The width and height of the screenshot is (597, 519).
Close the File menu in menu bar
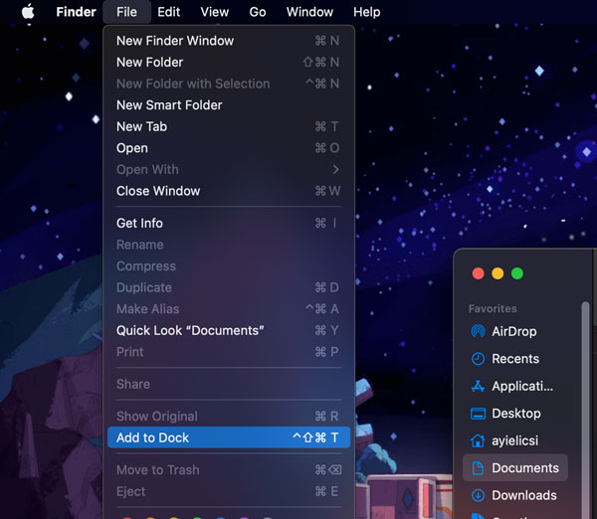pyautogui.click(x=126, y=12)
